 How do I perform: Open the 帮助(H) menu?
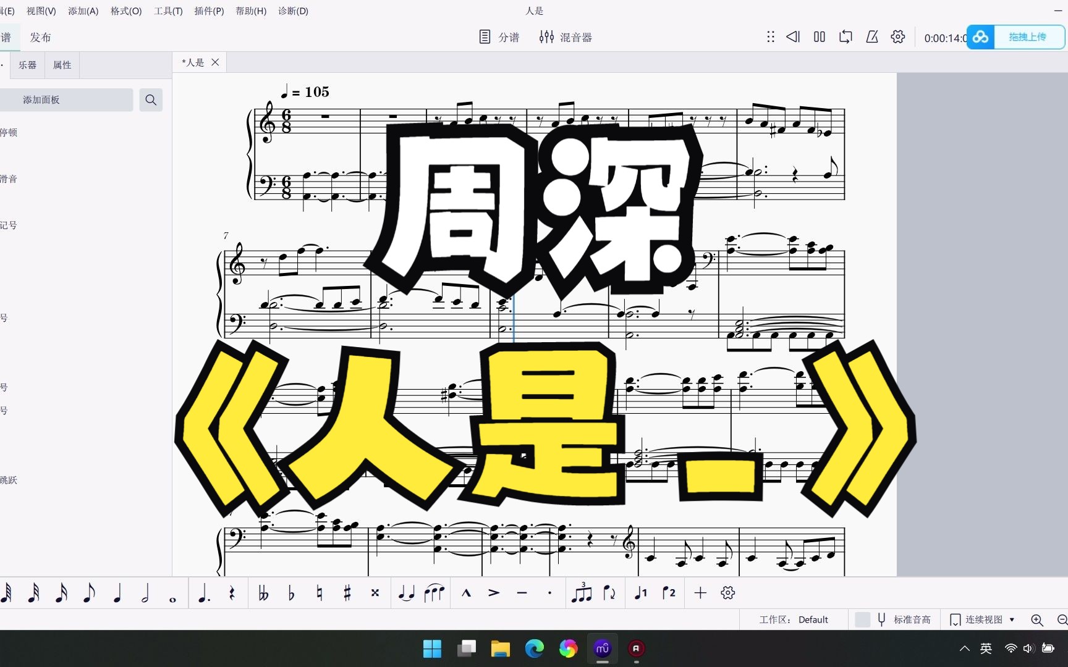[x=251, y=11]
